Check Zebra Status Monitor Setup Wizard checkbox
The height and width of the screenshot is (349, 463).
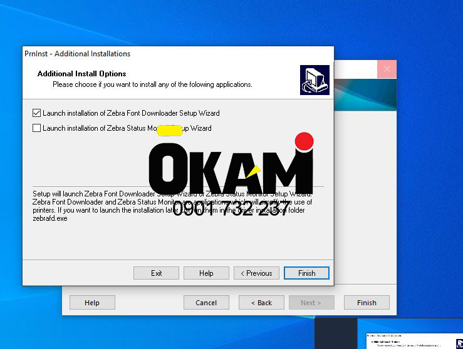coord(36,128)
